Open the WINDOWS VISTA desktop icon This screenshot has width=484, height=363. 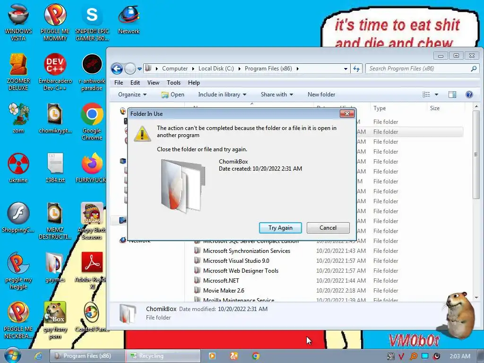pyautogui.click(x=18, y=22)
